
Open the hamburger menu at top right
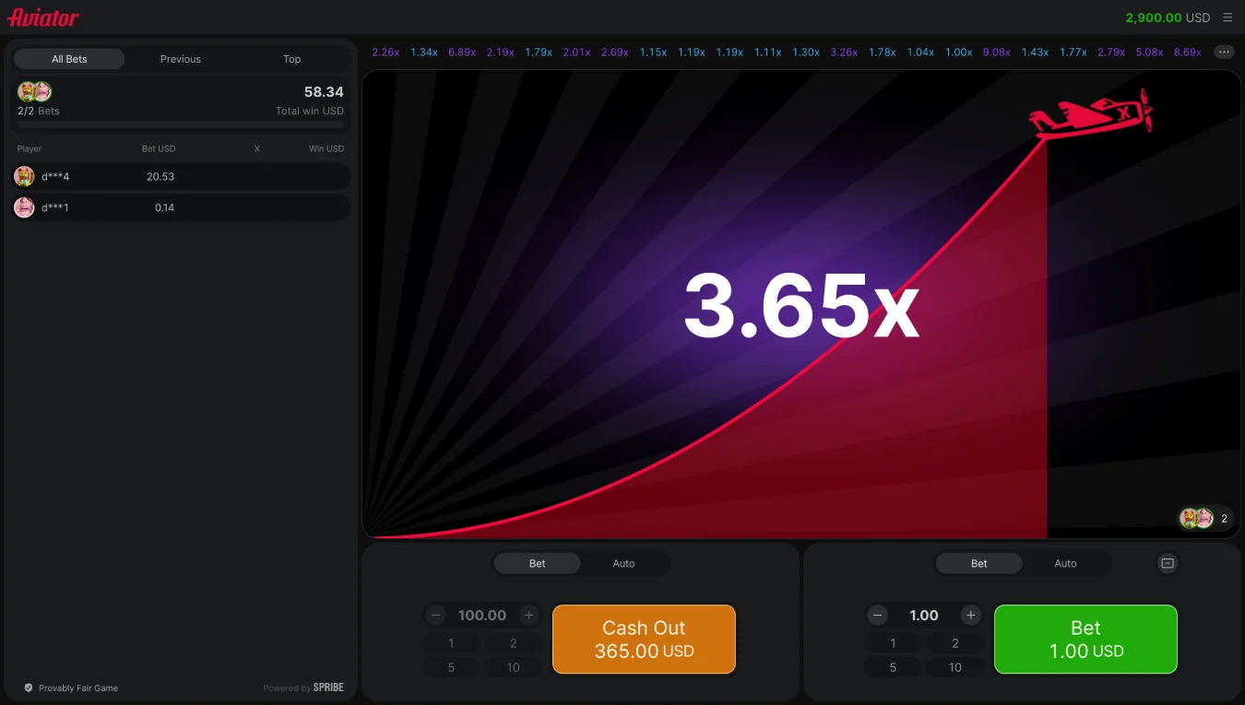(1227, 18)
